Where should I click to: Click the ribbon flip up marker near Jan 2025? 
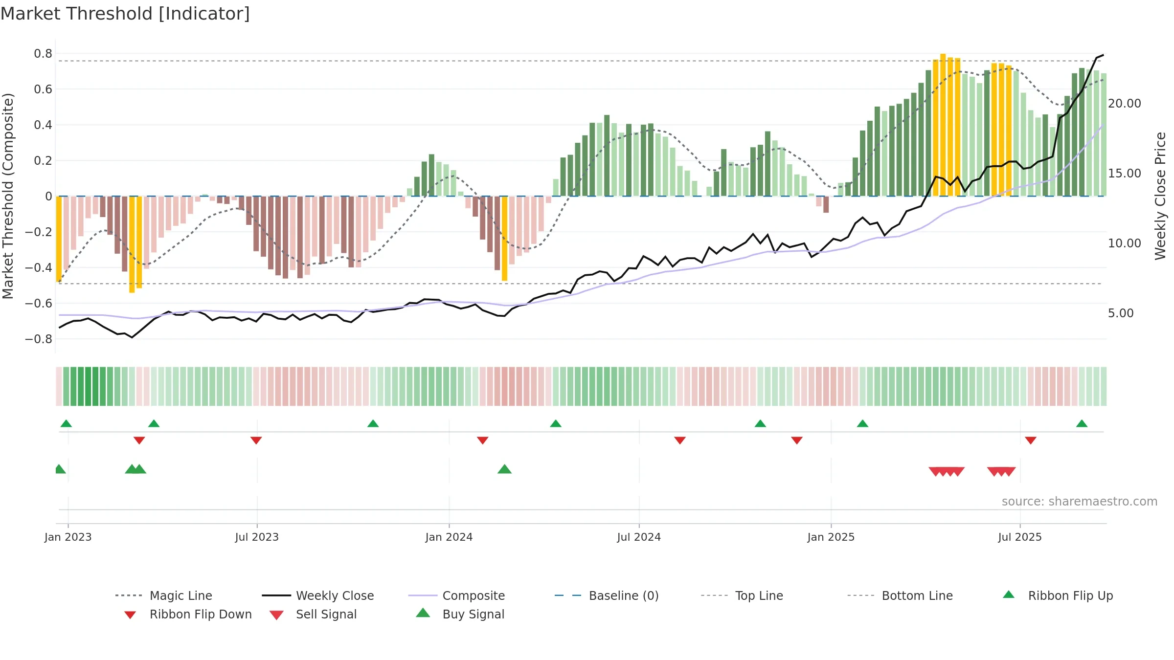coord(862,423)
